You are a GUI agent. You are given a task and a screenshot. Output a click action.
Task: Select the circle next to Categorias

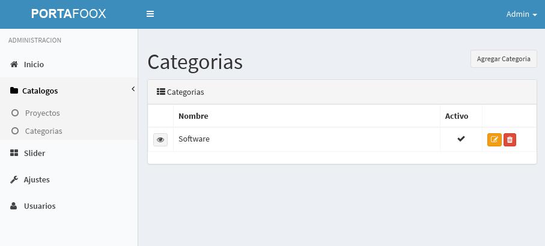point(14,131)
